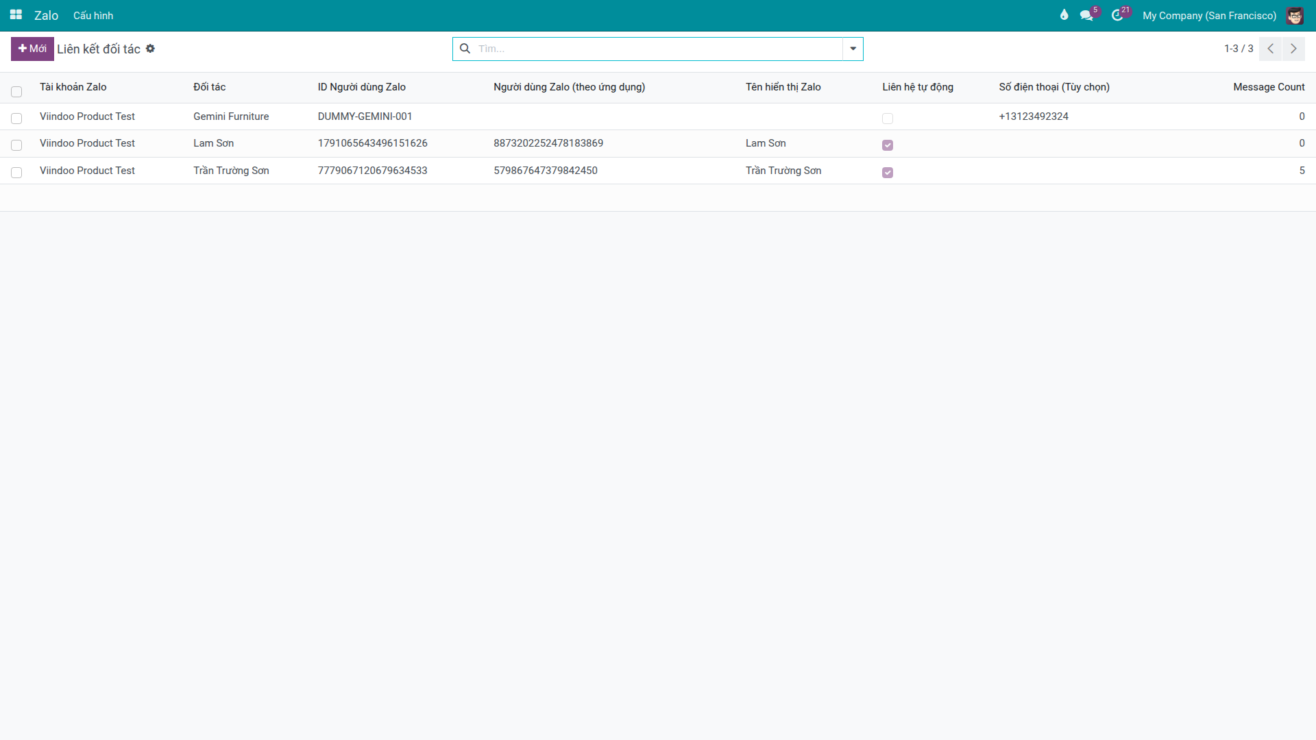Sort by Tên hiển thị Zalo column
Image resolution: width=1316 pixels, height=740 pixels.
coord(783,87)
